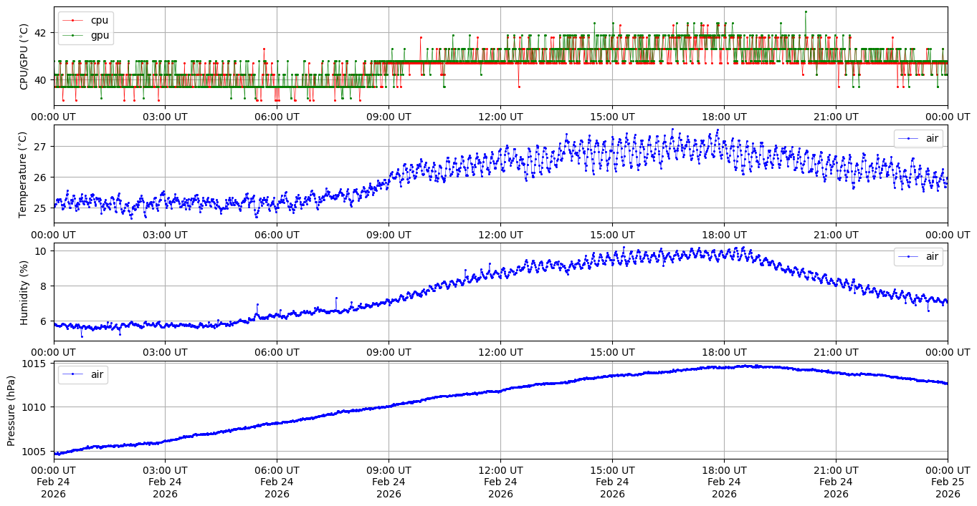Viewport: 977px width, 506px height.
Task: Select the cpu label in top legend
Action: pos(100,21)
